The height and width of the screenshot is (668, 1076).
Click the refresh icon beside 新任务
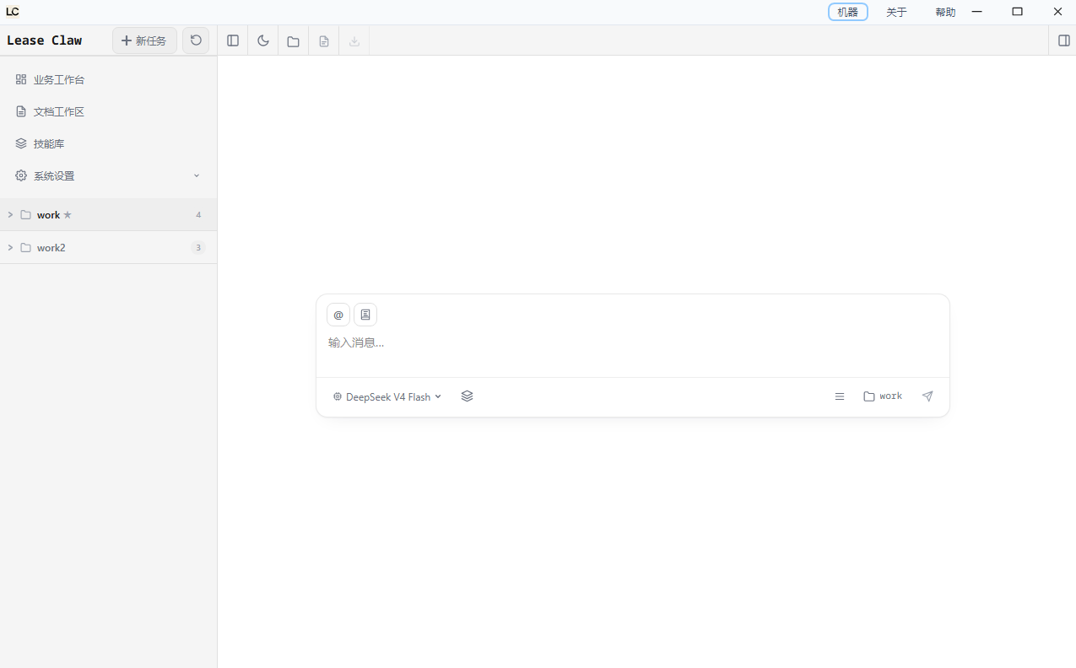[x=196, y=40]
